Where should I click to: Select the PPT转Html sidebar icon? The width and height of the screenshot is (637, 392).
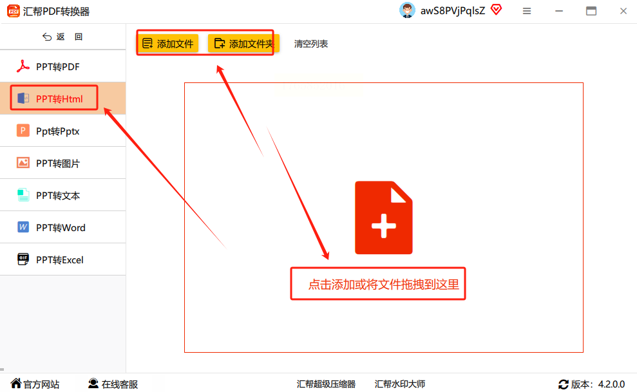point(23,98)
